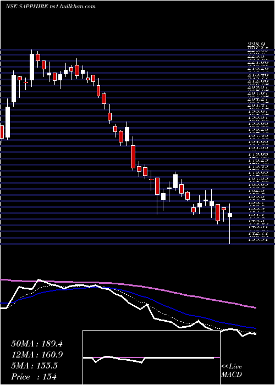The width and height of the screenshot is (275, 385).
Task: Click the 142.71 price axis label
Action: coord(257,233)
